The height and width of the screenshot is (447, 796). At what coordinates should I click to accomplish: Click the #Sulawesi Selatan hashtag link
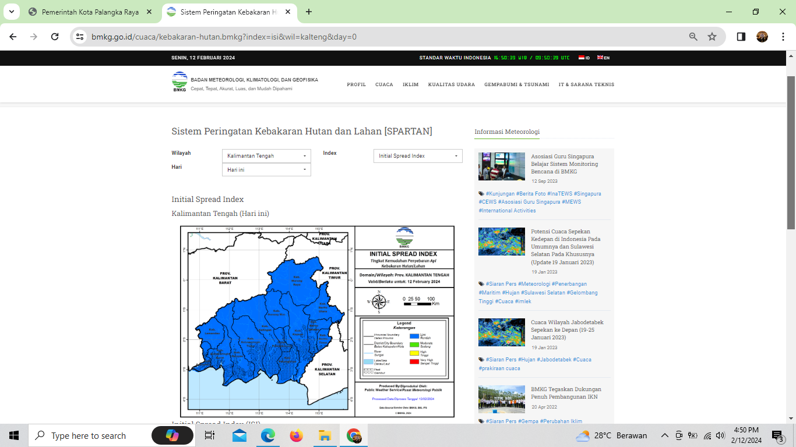click(x=543, y=293)
